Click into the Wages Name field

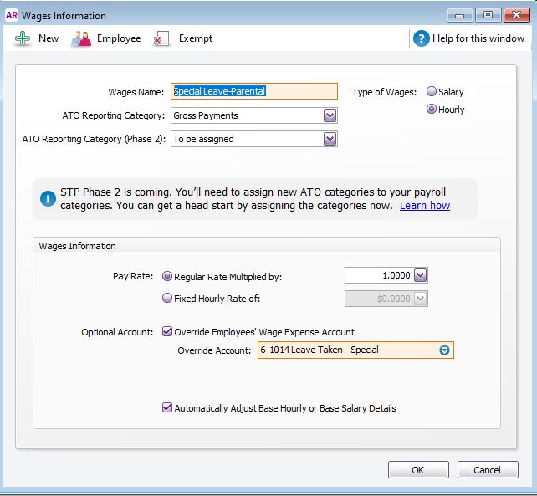tap(253, 92)
